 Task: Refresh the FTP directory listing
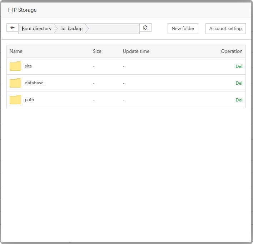tap(145, 28)
